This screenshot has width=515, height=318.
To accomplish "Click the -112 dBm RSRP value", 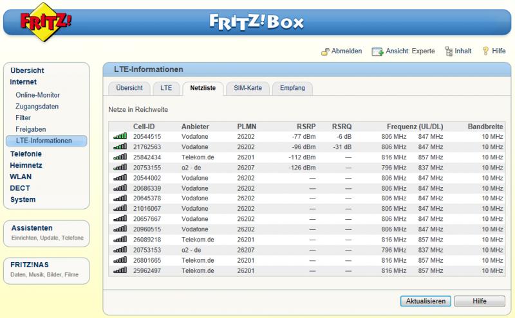I will tap(302, 157).
